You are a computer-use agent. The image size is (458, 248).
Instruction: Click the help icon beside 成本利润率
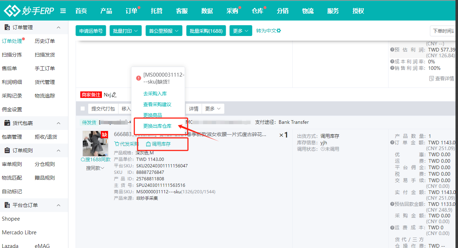392,62
